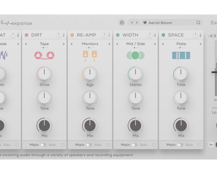Select previous DIRT type before Tape
Viewport: 217px width, 174px height.
(x=26, y=44)
